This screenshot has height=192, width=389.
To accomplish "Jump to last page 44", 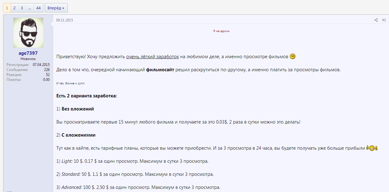I will coord(38,8).
